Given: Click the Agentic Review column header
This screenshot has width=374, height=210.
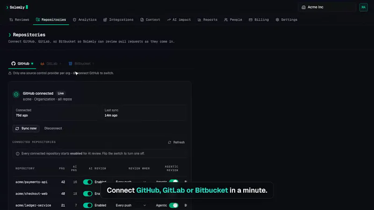Looking at the screenshot, I should pyautogui.click(x=172, y=168).
